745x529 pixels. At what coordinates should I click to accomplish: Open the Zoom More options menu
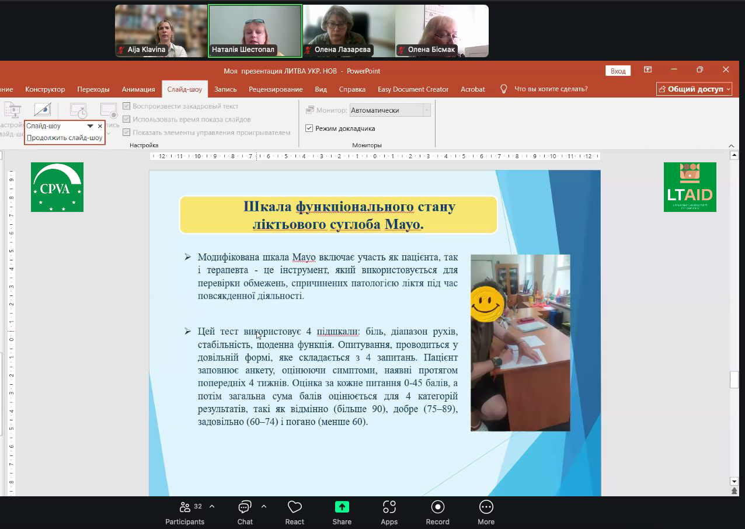click(x=486, y=512)
